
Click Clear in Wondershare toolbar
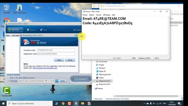pos(43,30)
